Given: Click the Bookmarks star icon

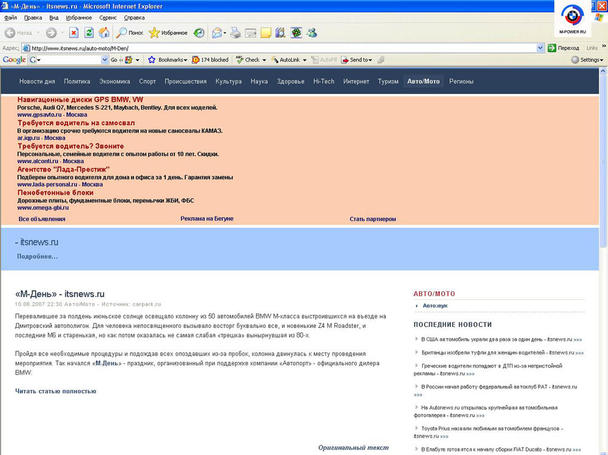Looking at the screenshot, I should pyautogui.click(x=152, y=60).
